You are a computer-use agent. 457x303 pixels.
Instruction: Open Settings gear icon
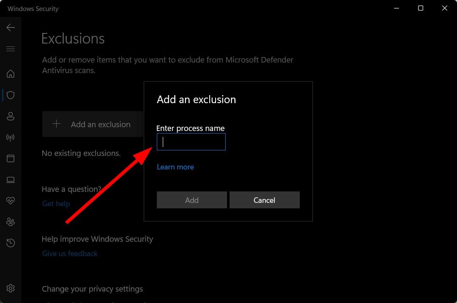[x=11, y=288]
